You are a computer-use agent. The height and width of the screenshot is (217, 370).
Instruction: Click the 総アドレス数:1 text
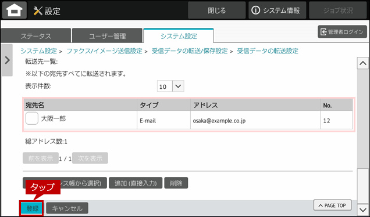47,142
